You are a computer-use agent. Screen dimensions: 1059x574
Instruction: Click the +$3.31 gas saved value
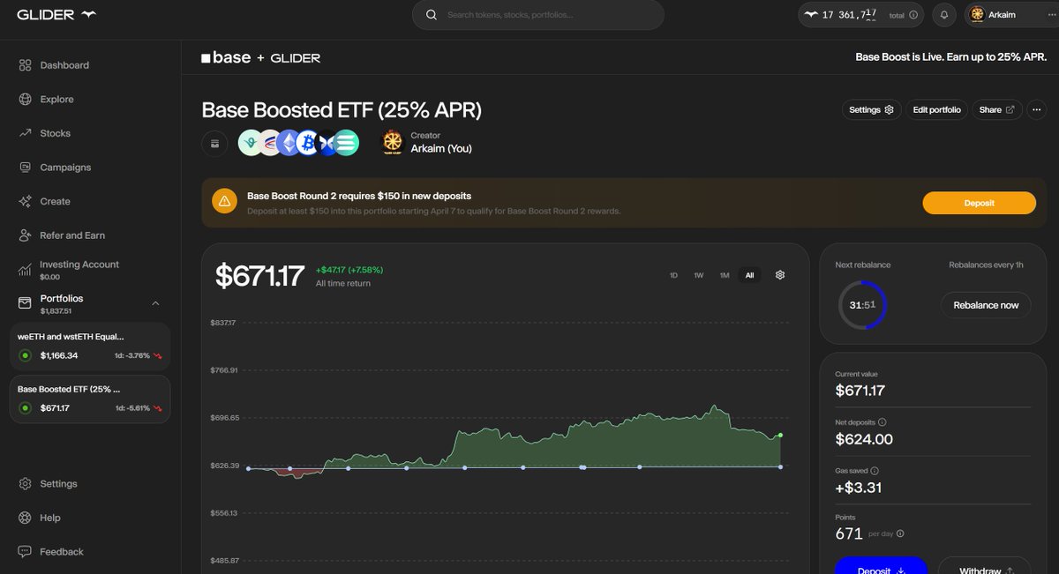click(859, 488)
